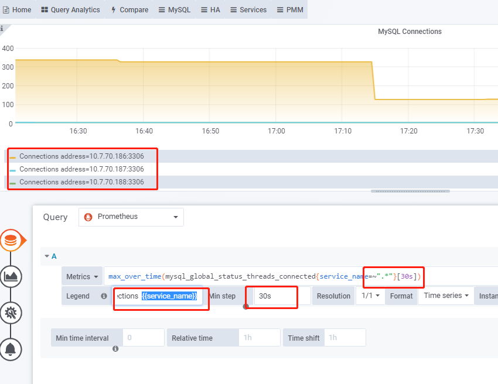The image size is (498, 384).
Task: Click the Query section label
Action: point(55,217)
